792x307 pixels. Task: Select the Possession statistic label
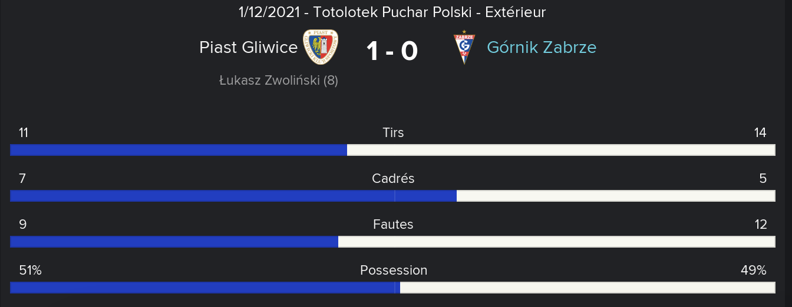click(x=394, y=270)
